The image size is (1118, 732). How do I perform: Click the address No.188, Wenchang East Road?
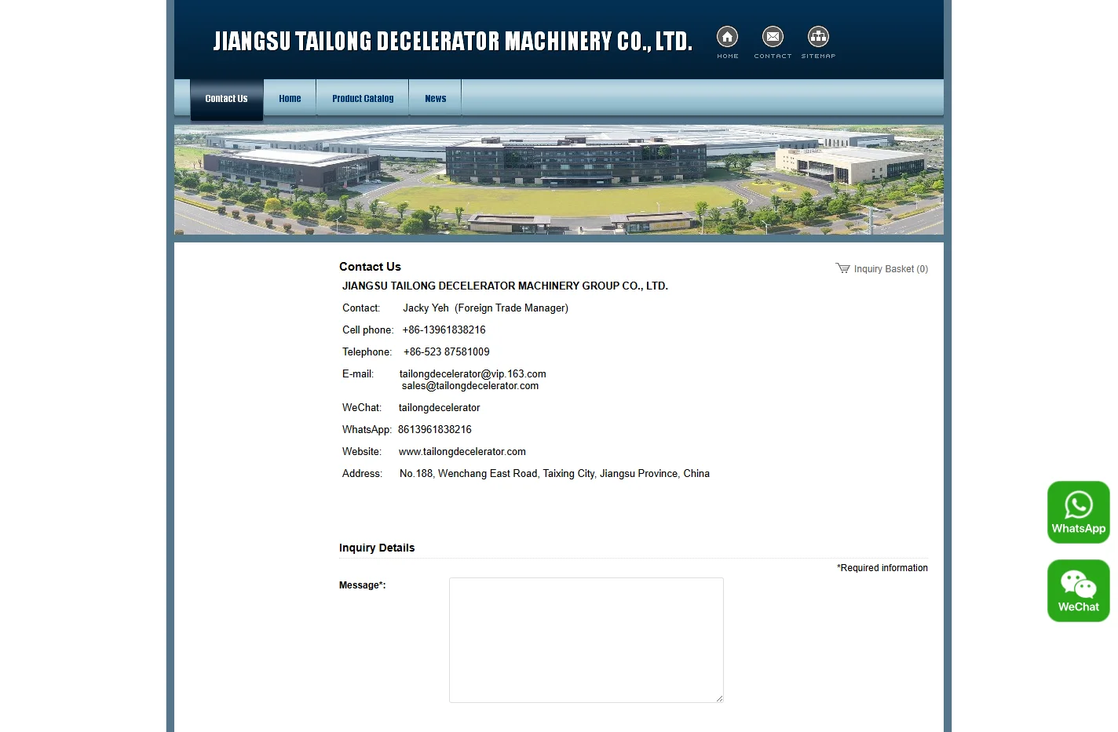pyautogui.click(x=554, y=474)
